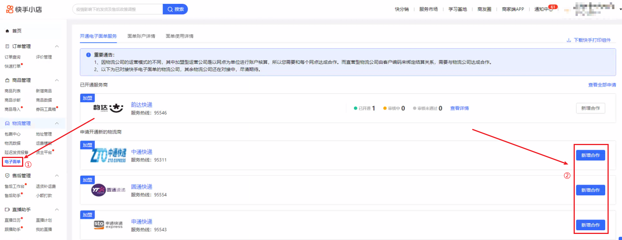Click the 商品管理 bag icon

point(7,80)
